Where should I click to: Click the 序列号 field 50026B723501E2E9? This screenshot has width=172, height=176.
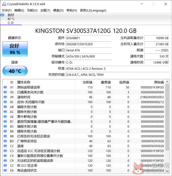coord(89,44)
